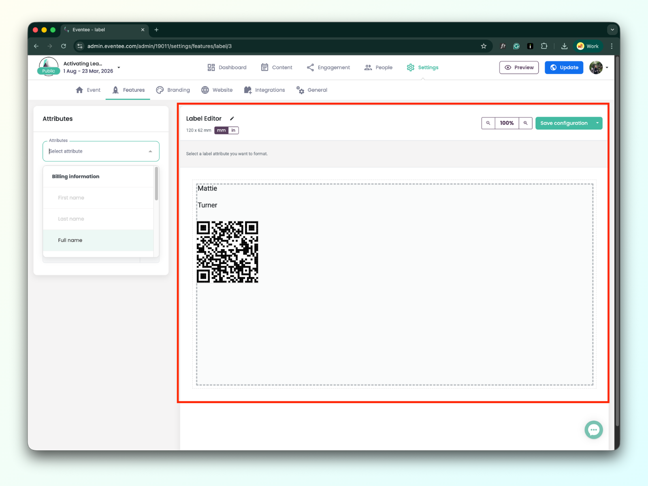Expand the Save configuration dropdown arrow
The width and height of the screenshot is (648, 486).
pos(597,123)
